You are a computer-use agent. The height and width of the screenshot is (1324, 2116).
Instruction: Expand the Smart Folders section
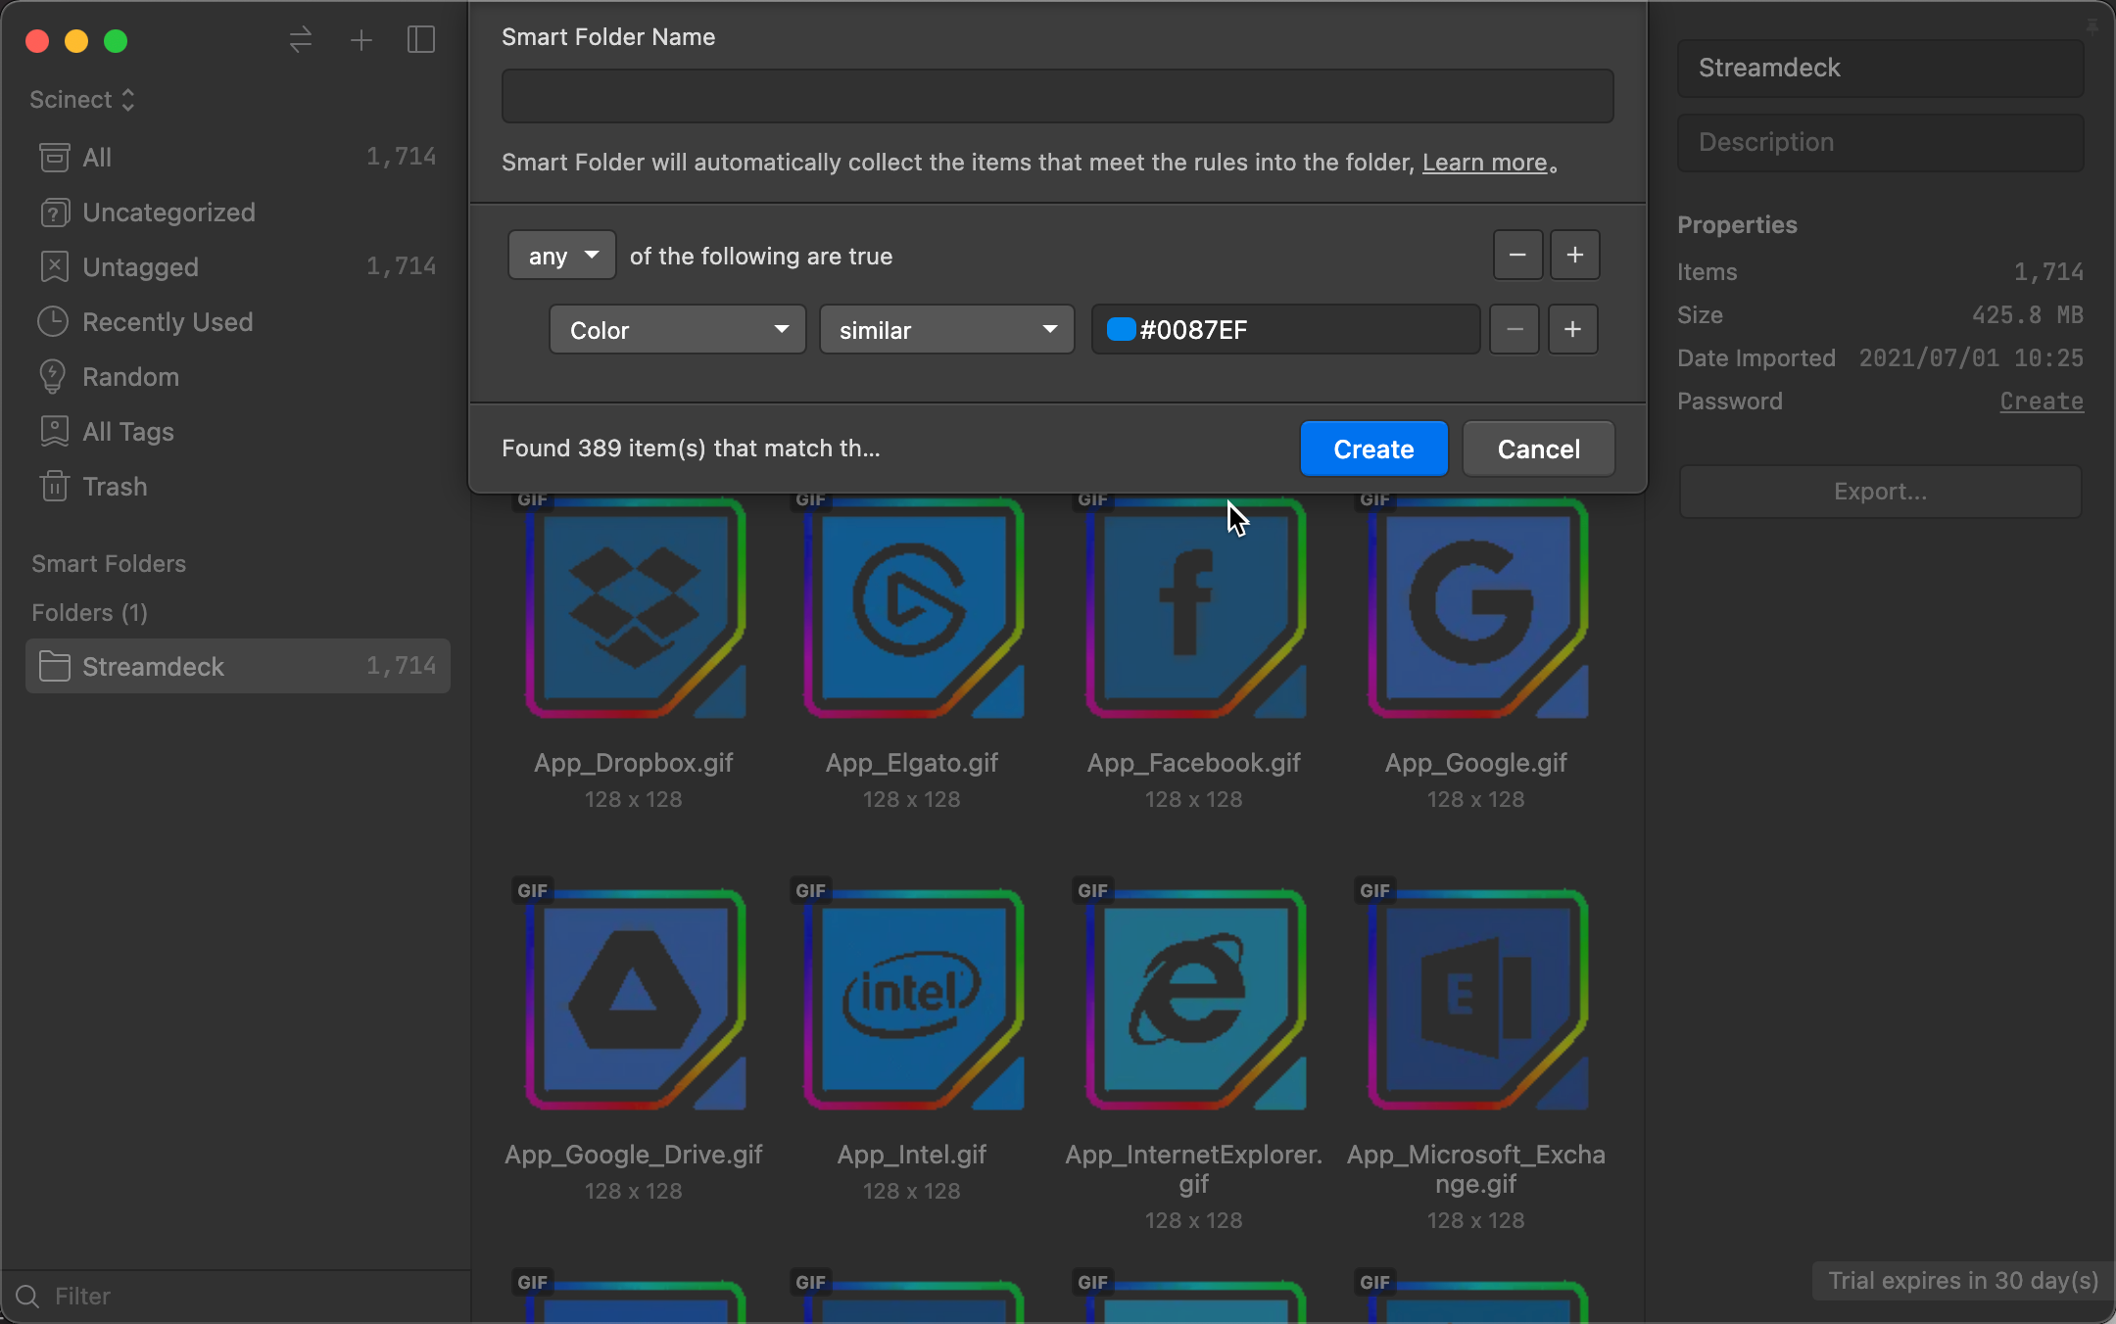pos(109,564)
